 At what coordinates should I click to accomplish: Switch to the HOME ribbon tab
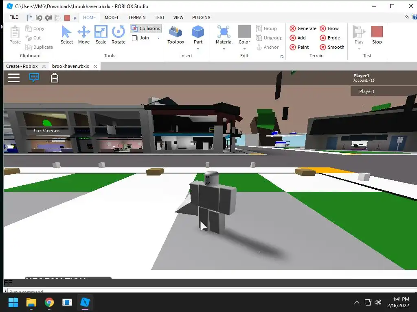pos(89,17)
